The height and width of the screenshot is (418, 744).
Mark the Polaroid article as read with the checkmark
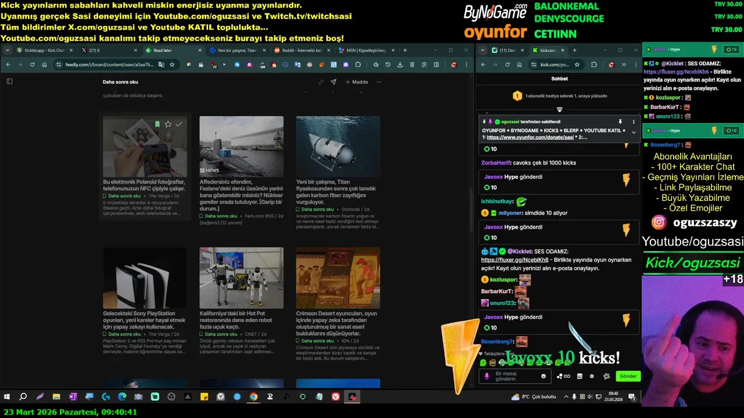[179, 124]
